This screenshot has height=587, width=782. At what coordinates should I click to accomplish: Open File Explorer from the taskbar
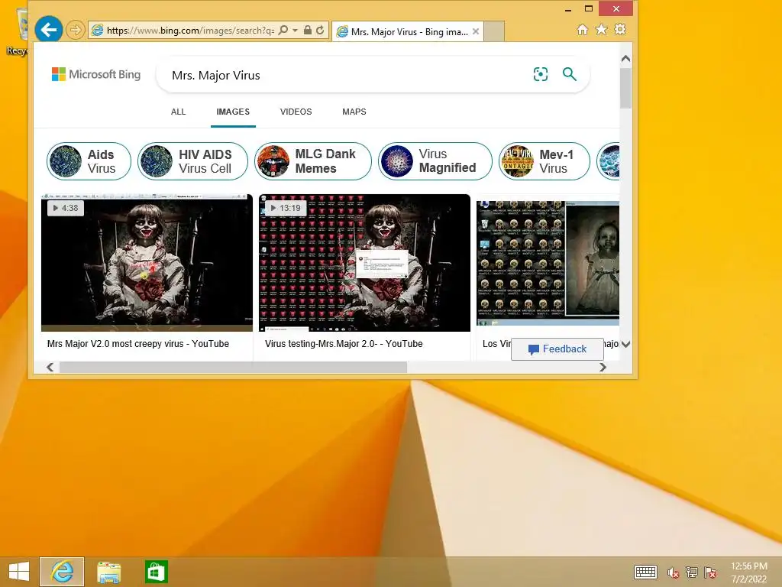coord(108,572)
